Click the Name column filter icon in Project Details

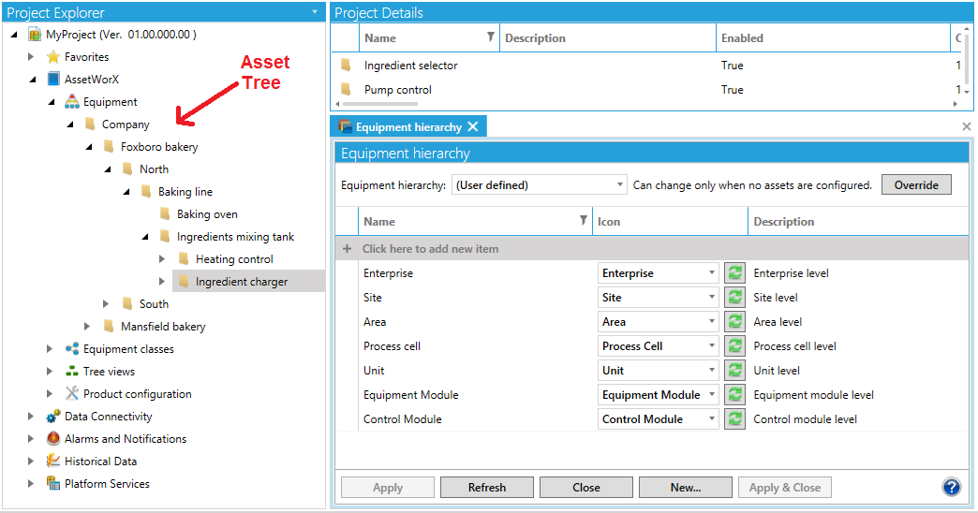490,37
